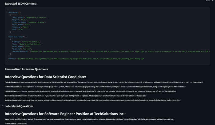Click the Software Engineer Position at TechSolutions heading
Image resolution: width=215 pixels, height=125 pixels.
65,114
